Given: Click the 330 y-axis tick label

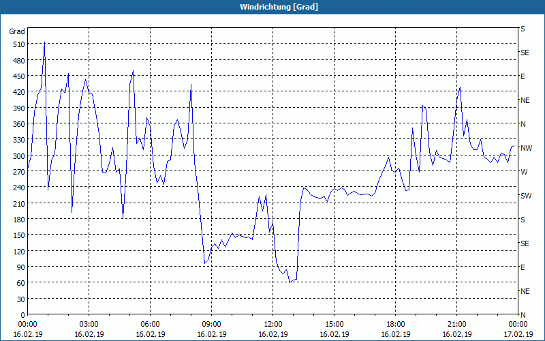Looking at the screenshot, I should 18,140.
